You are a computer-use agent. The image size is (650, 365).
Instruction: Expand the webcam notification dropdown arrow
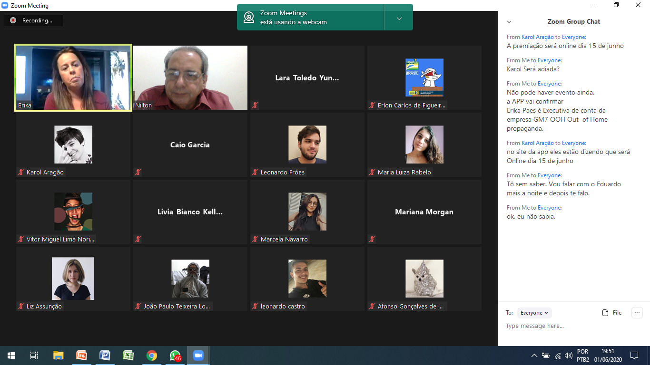pyautogui.click(x=399, y=18)
